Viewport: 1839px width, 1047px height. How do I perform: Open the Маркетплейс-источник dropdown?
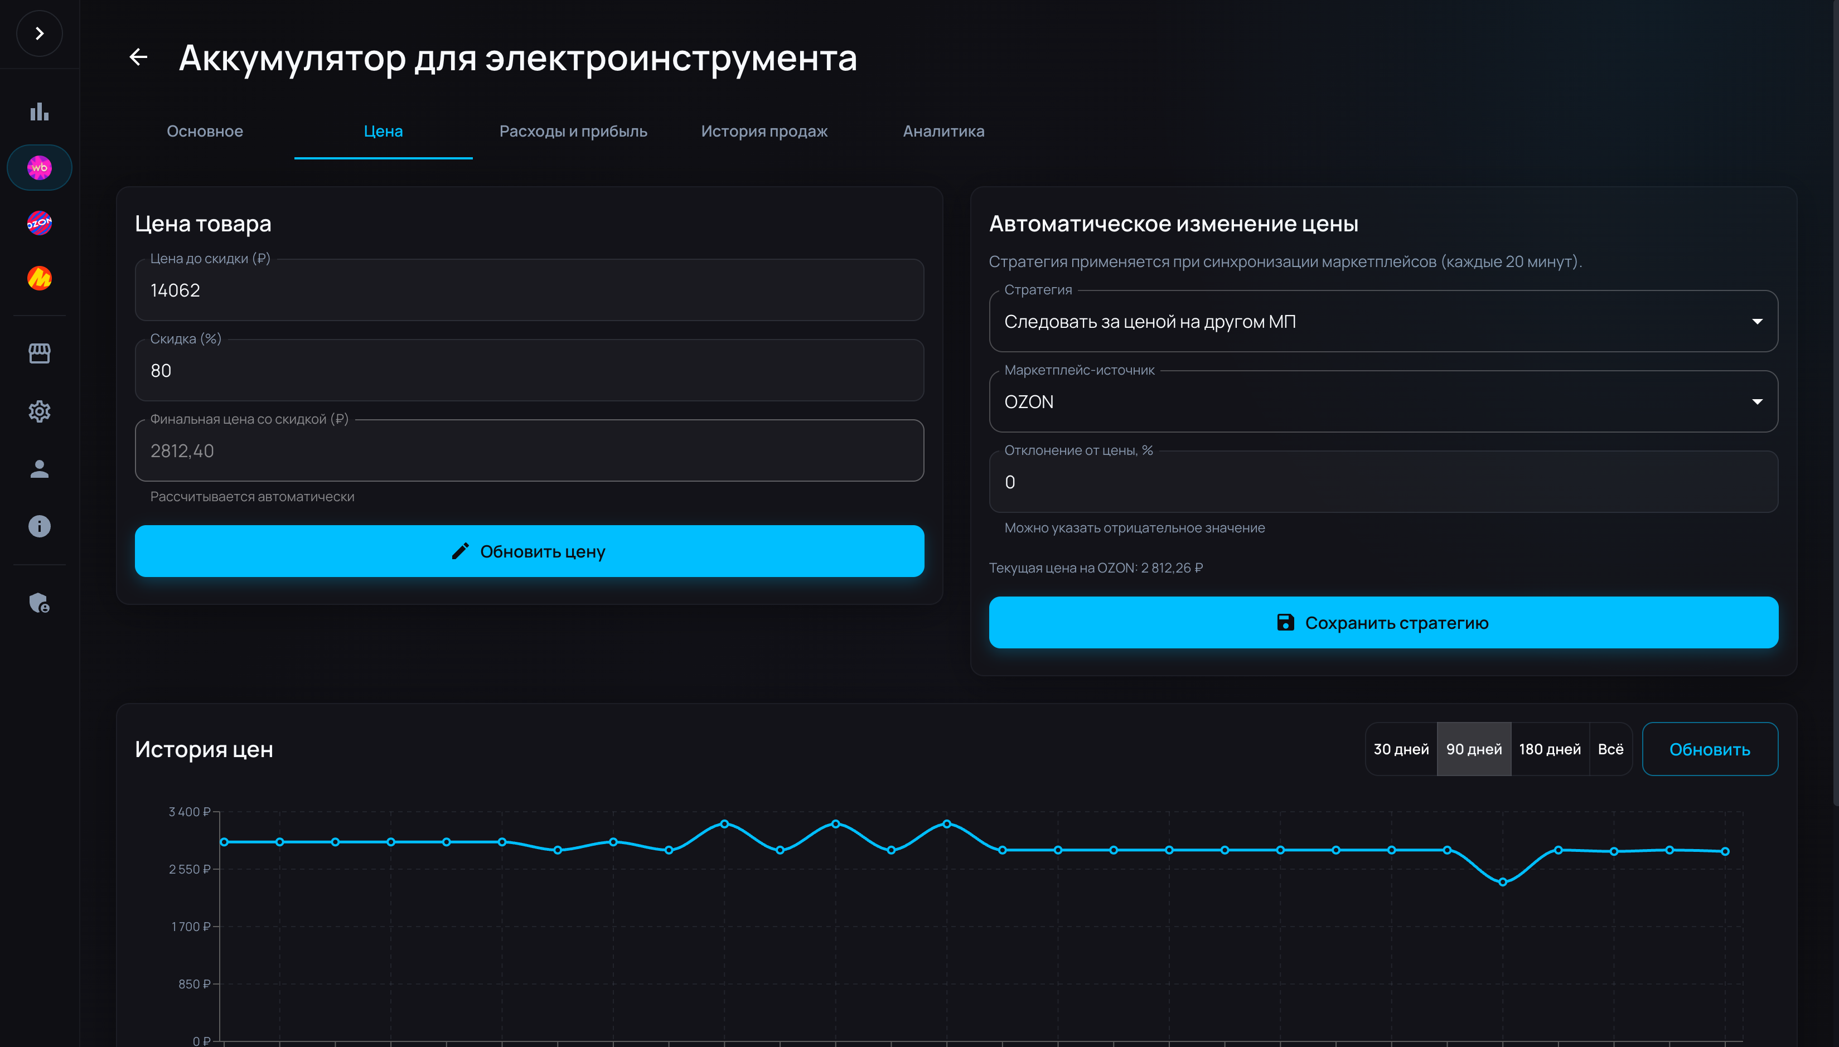point(1382,402)
